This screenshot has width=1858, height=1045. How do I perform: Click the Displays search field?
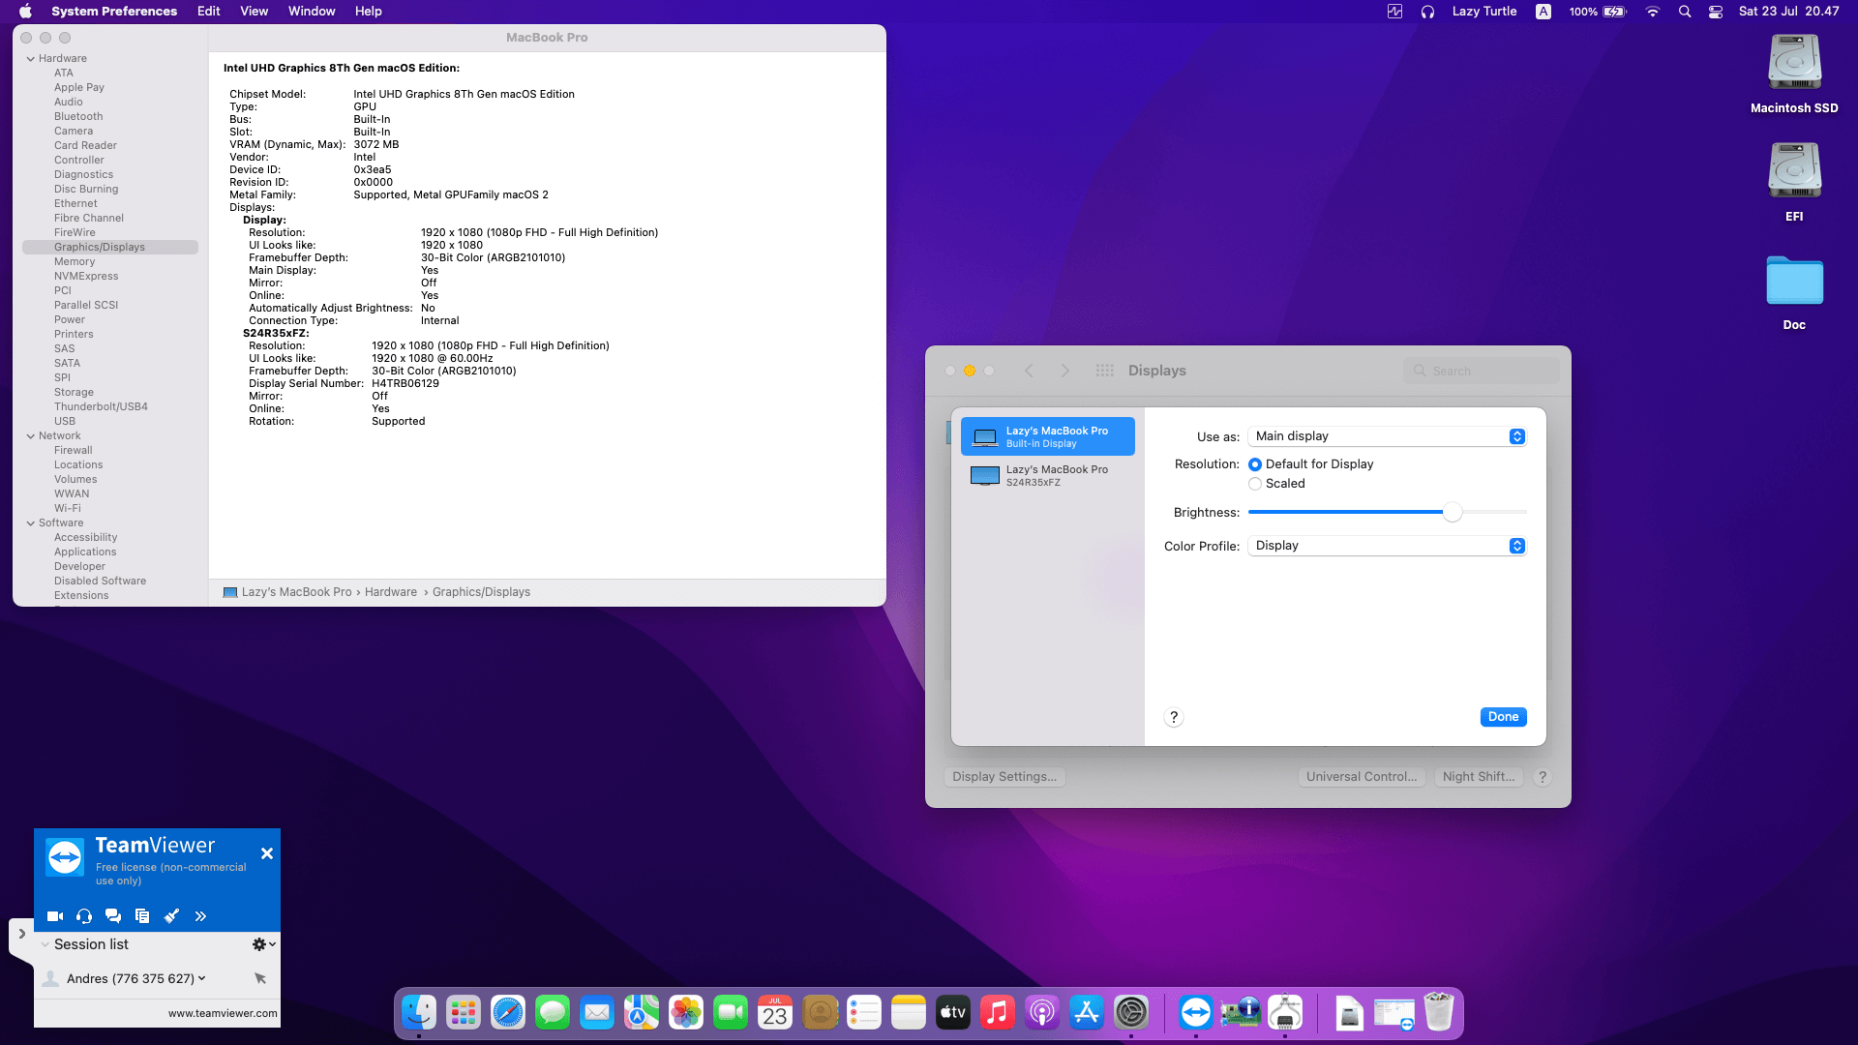1481,371
